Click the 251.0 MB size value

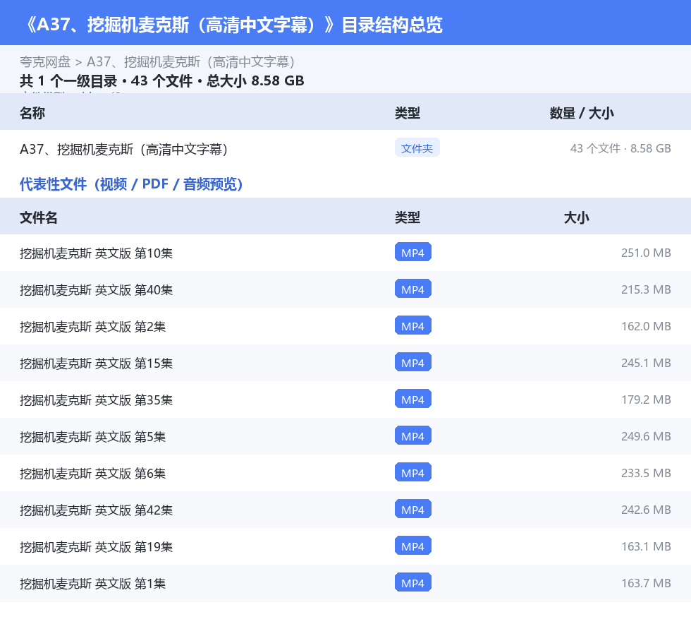click(646, 253)
